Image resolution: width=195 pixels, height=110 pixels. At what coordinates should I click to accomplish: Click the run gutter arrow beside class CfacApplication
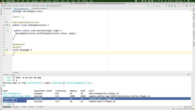point(9,25)
